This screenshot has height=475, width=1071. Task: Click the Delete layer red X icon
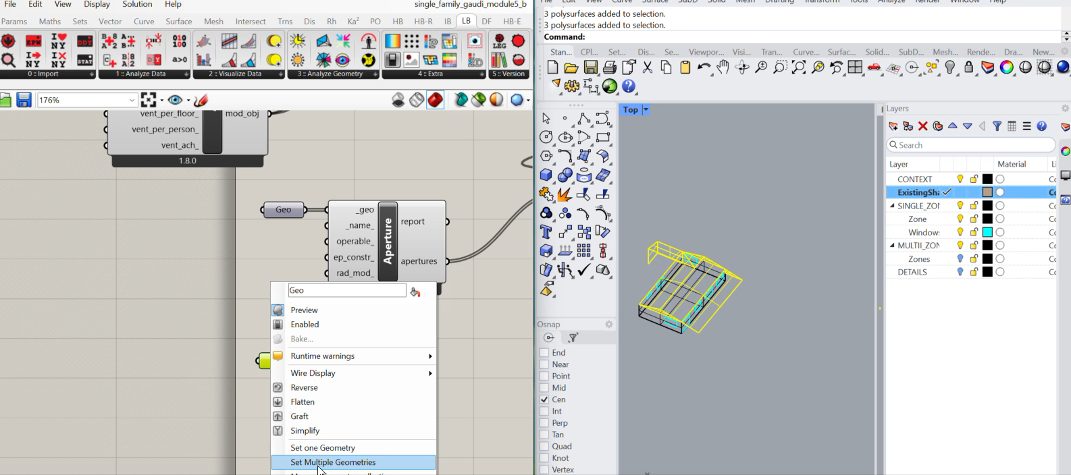click(923, 126)
